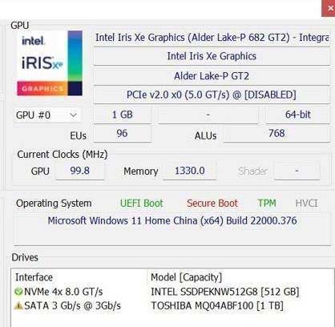Click the Microsoft Windows 11 Home China build text
Image resolution: width=335 pixels, height=327 pixels.
coord(172,221)
